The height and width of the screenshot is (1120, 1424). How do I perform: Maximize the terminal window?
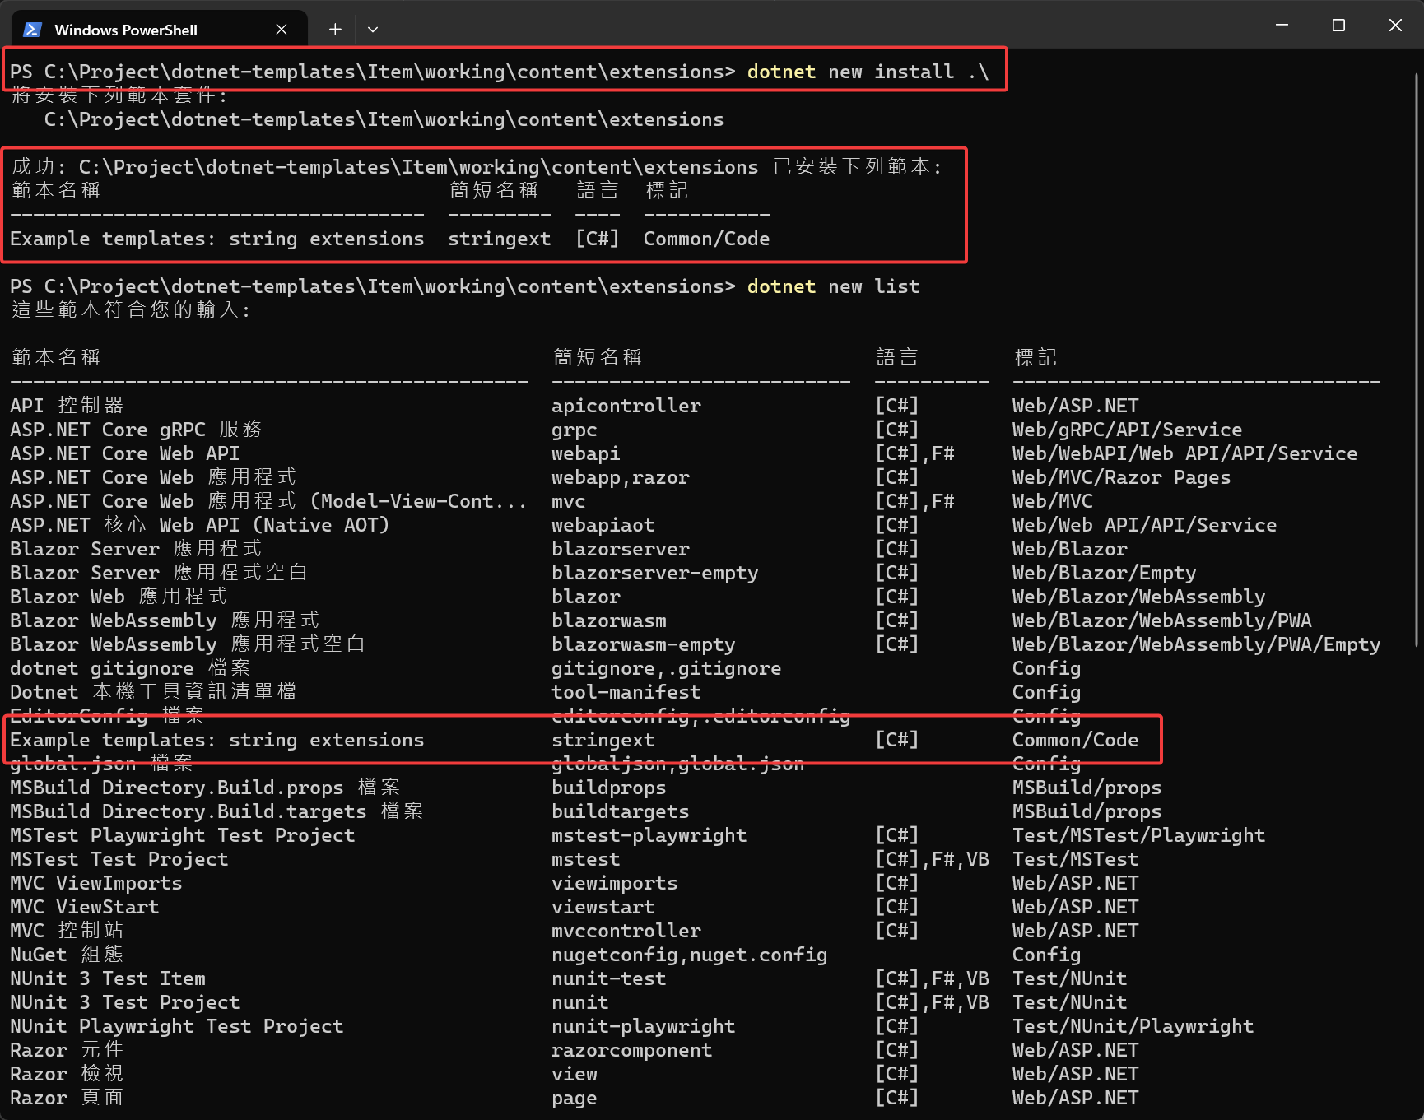click(1338, 26)
